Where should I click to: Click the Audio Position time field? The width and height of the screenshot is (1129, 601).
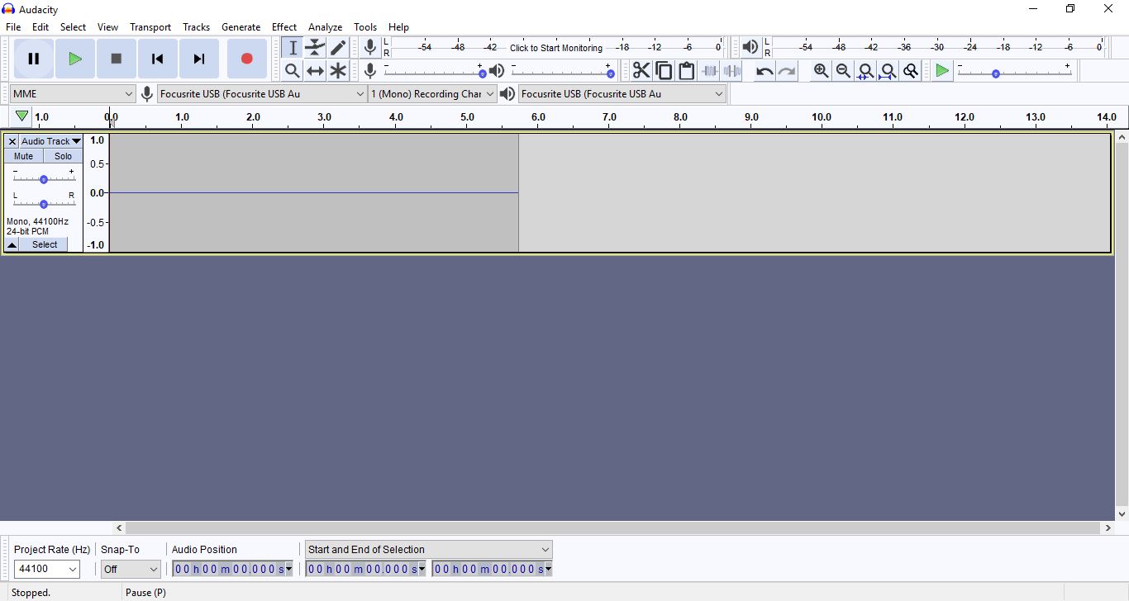(228, 569)
